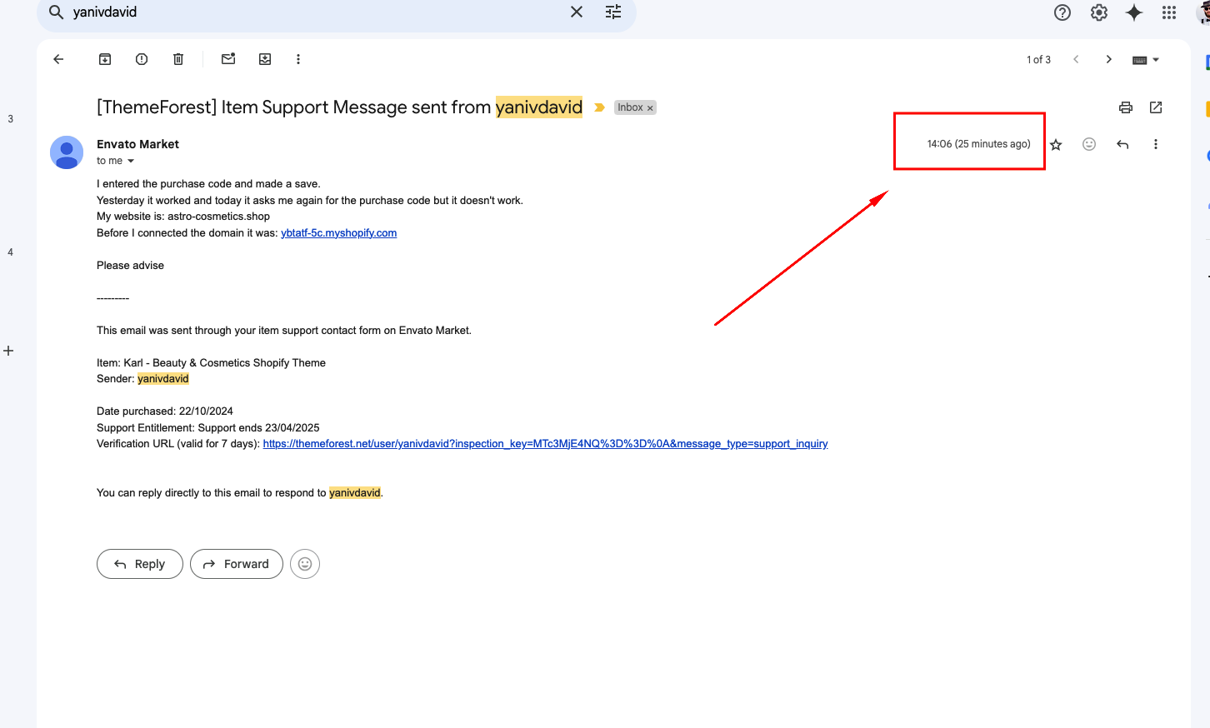Screen dimensions: 1210x728
Task: Click the plus icon on left edge
Action: coord(8,351)
